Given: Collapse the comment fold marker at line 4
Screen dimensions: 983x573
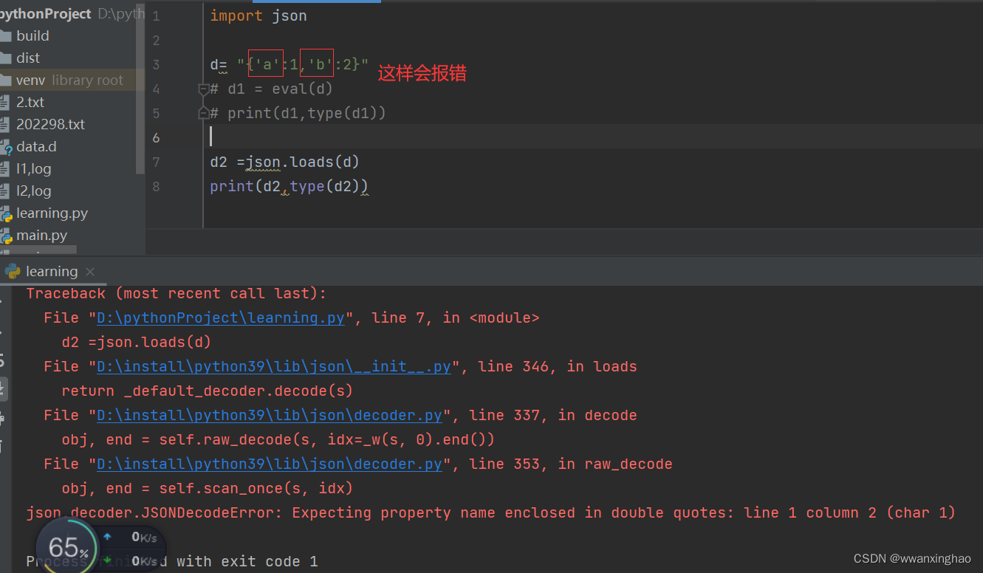Looking at the screenshot, I should (x=204, y=89).
